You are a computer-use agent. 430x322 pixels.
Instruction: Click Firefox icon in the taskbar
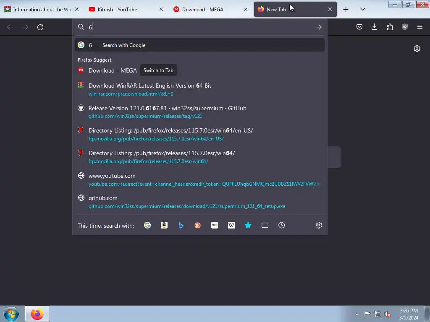(x=37, y=314)
